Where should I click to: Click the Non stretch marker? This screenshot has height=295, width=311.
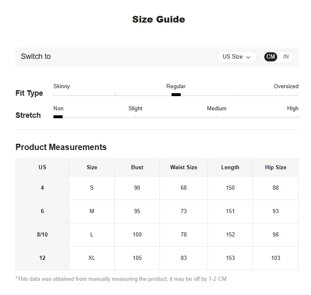58,117
